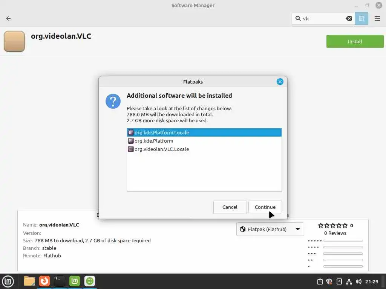Open the update manager shield icon
This screenshot has width=386, height=289.
point(329,281)
